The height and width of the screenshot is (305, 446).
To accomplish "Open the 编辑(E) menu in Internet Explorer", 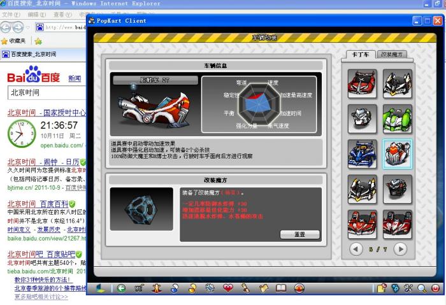I will (37, 14).
